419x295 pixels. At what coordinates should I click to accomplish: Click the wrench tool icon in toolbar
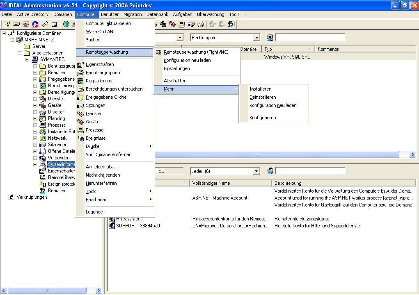pyautogui.click(x=45, y=24)
